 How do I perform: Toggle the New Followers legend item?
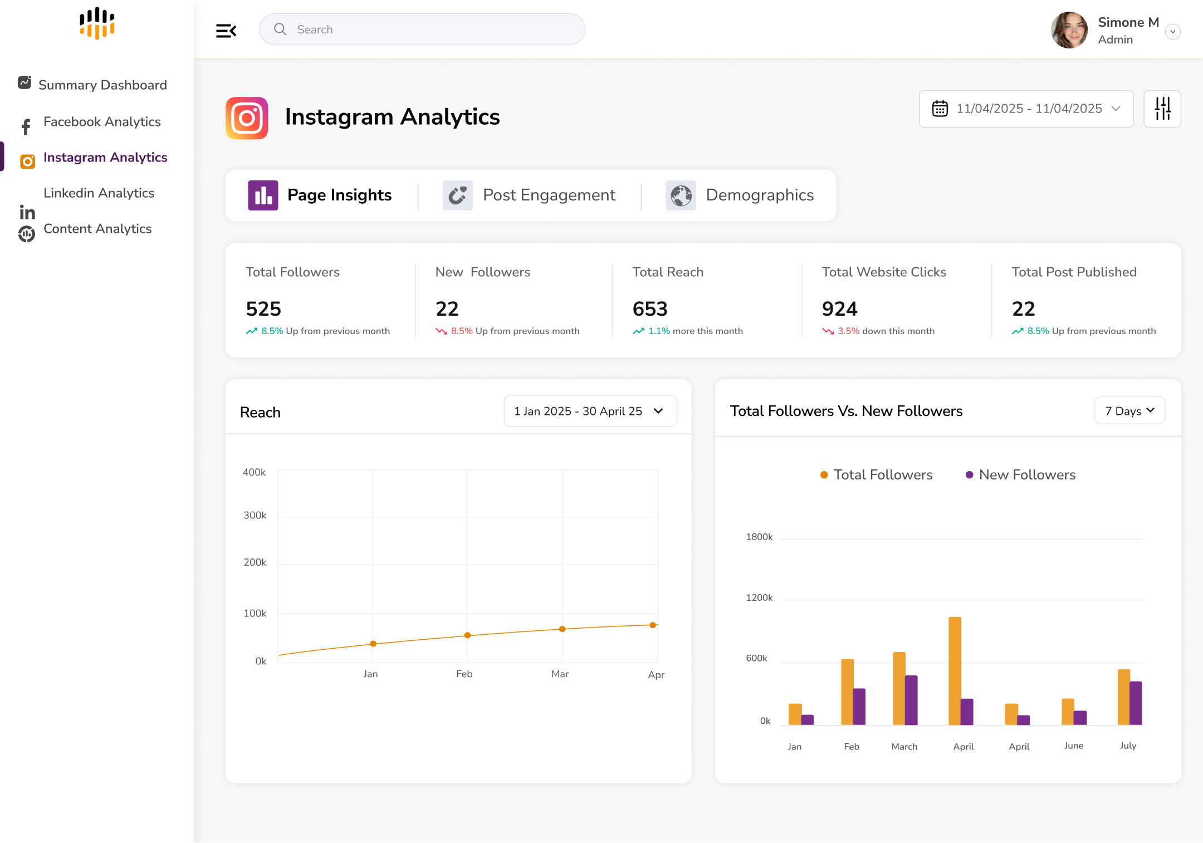pos(1020,475)
